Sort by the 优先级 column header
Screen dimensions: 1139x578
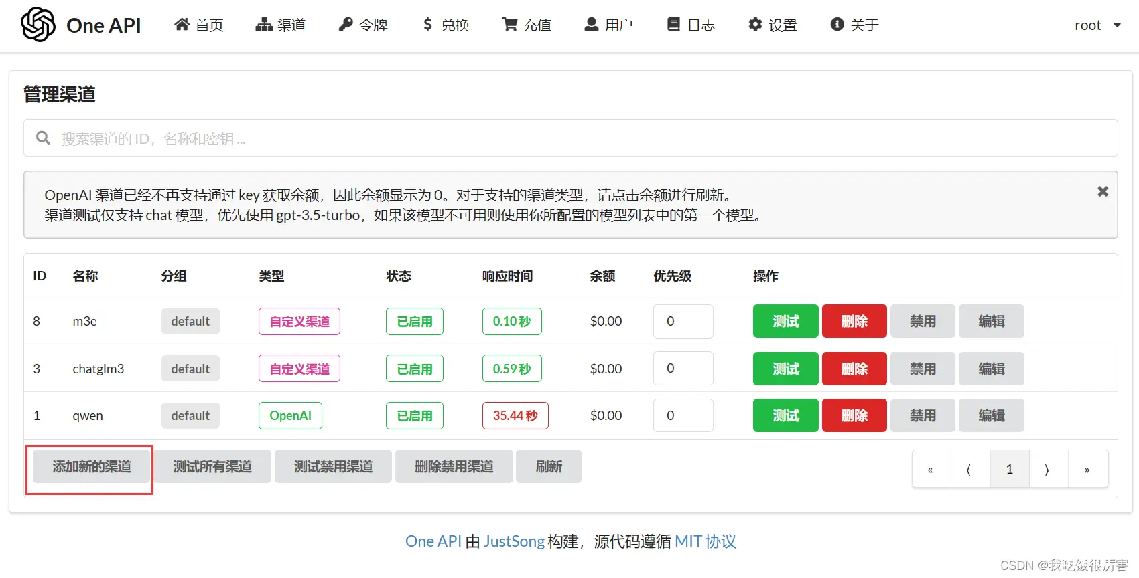(672, 276)
